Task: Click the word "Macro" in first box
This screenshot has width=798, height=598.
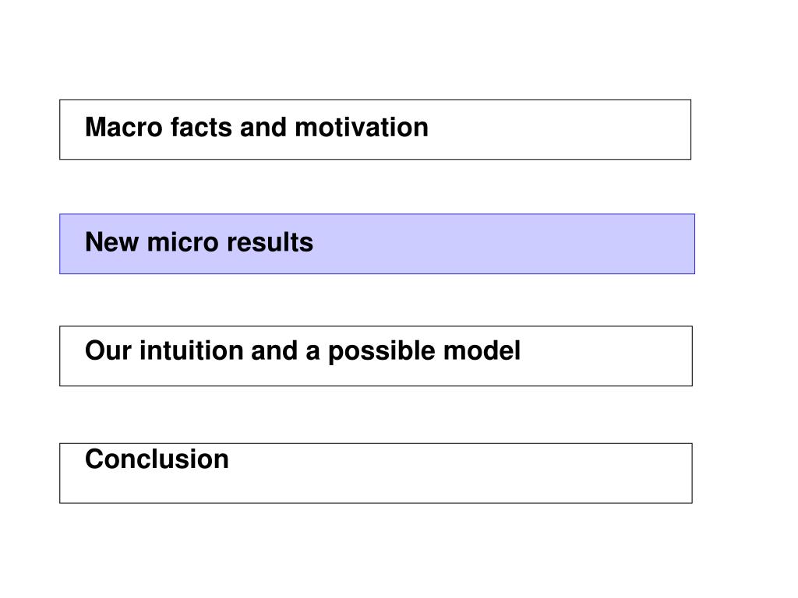Action: point(124,127)
